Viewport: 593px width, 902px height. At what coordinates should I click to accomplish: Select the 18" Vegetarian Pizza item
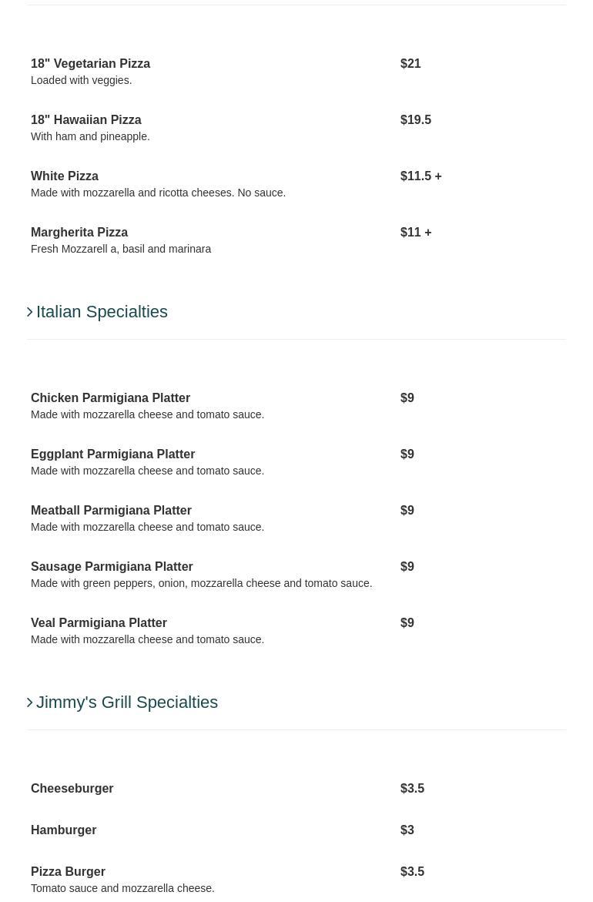click(x=90, y=64)
